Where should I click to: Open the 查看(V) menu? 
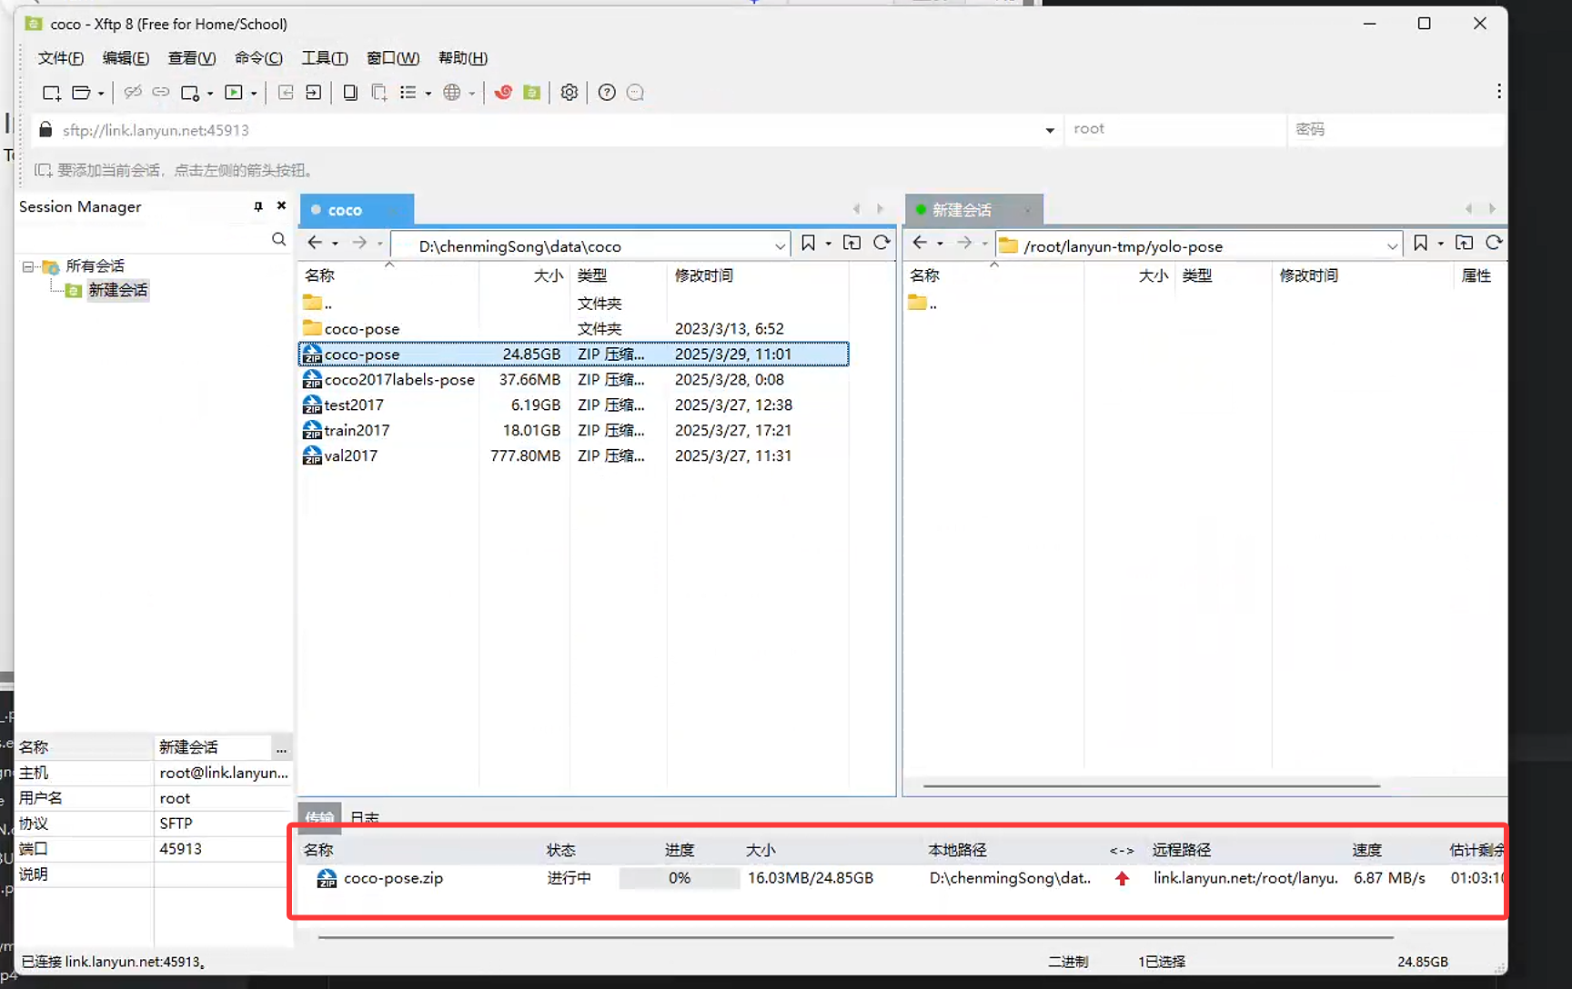click(x=192, y=58)
